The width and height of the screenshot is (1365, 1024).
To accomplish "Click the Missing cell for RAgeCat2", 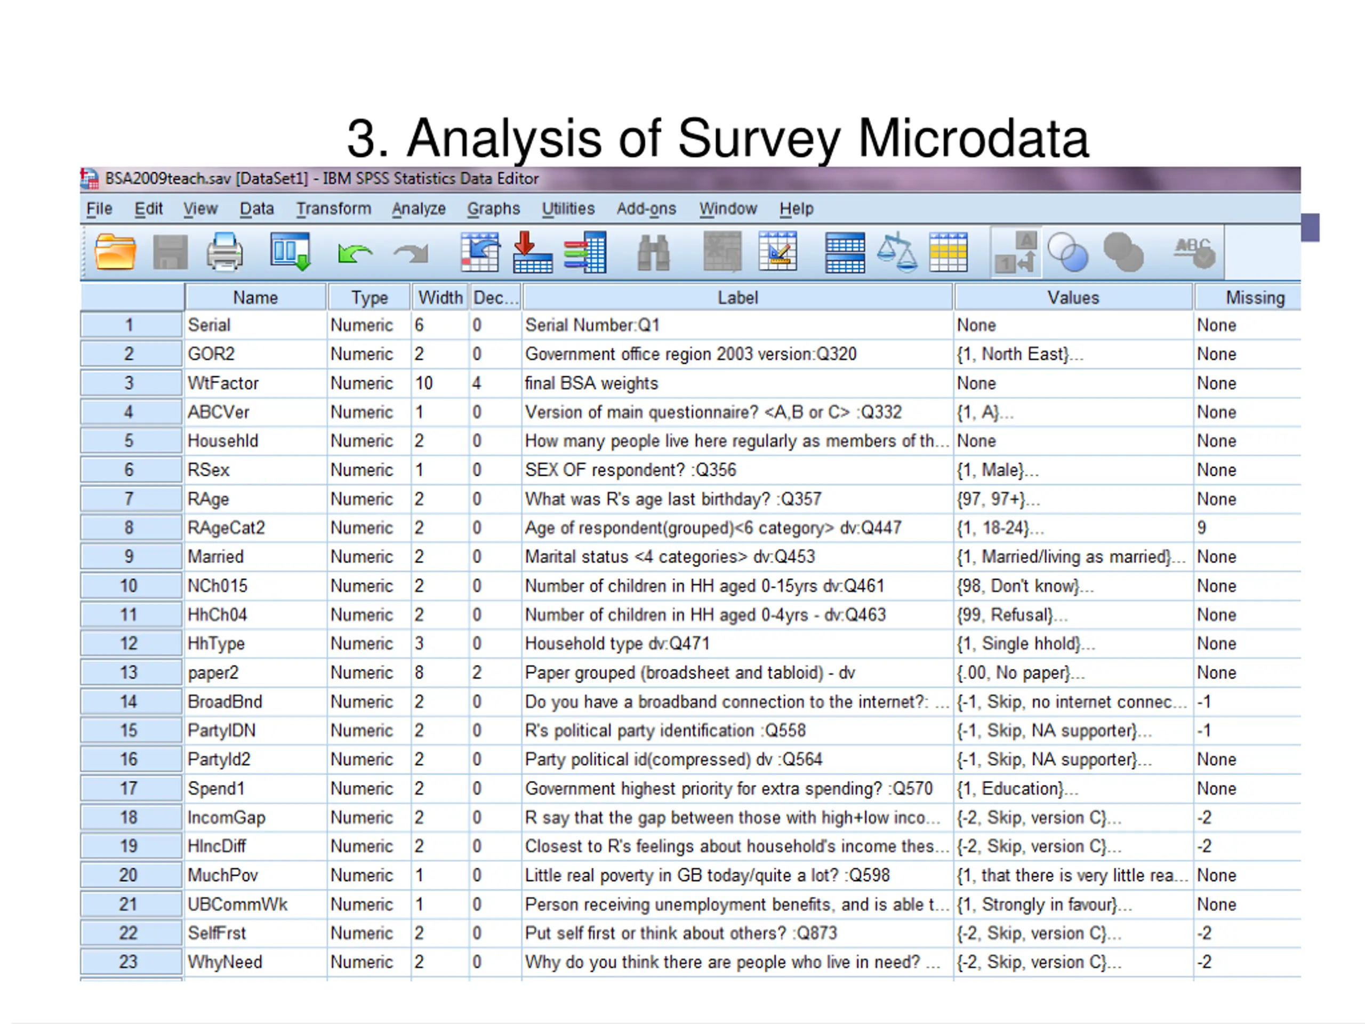I will coord(1248,528).
